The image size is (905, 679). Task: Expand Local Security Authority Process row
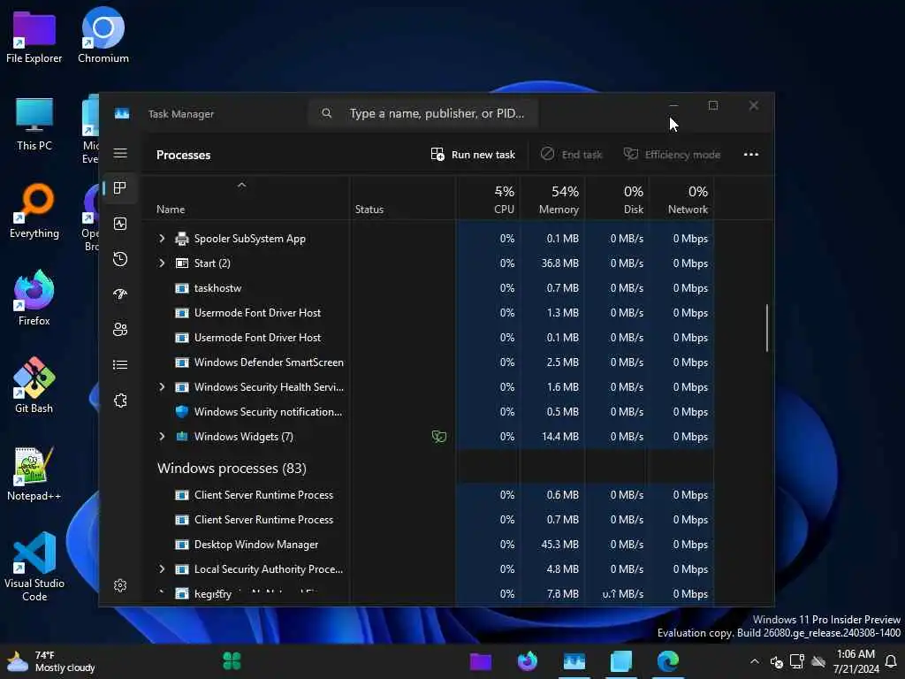click(x=162, y=569)
